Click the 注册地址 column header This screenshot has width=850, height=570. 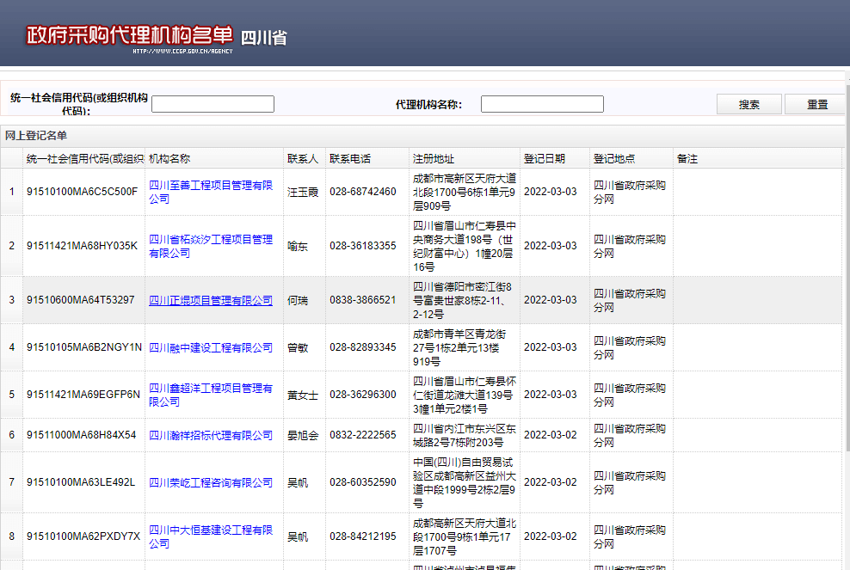click(434, 159)
